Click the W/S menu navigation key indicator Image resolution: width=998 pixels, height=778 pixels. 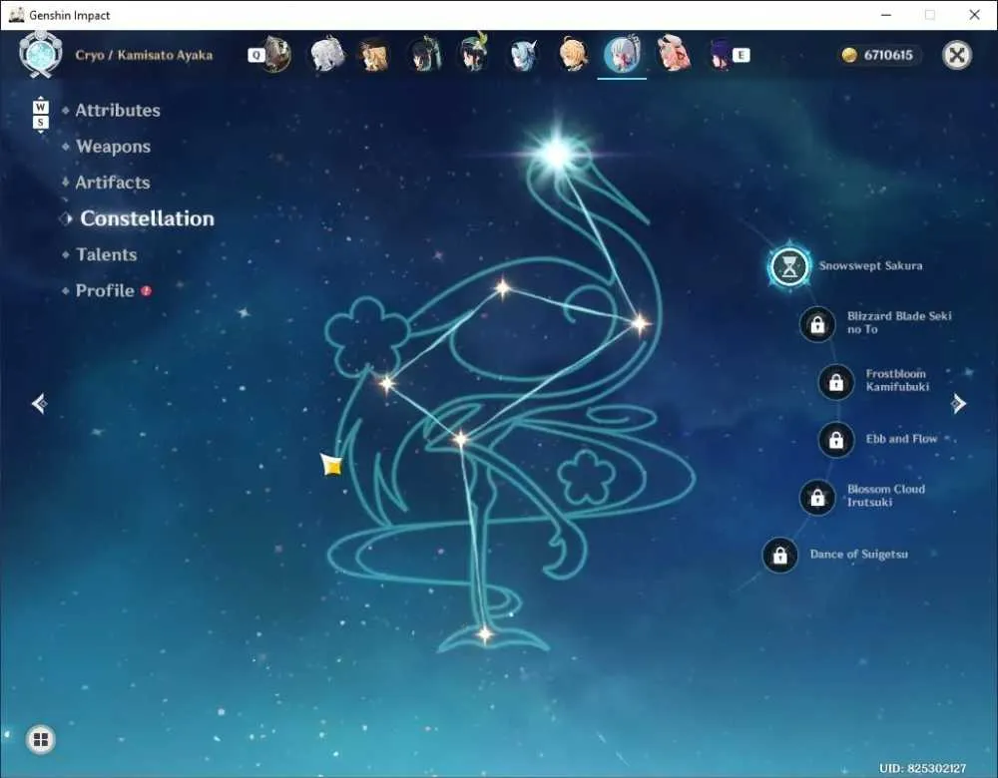click(x=41, y=115)
